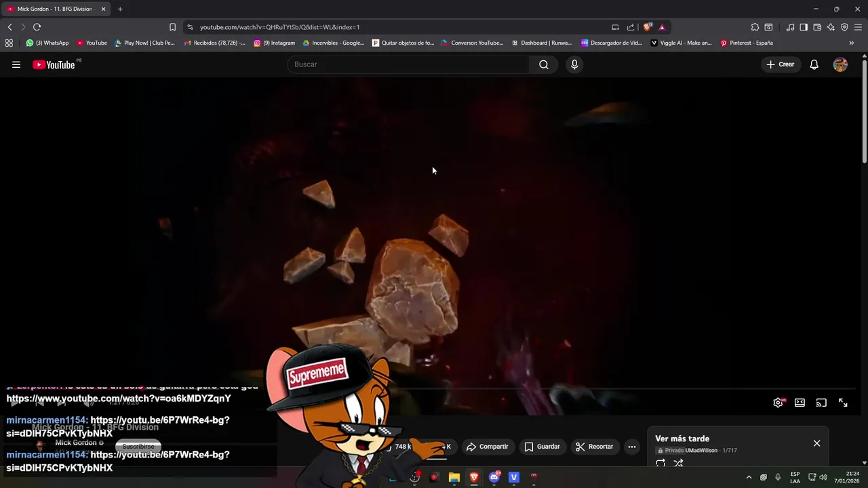This screenshot has height=488, width=868.
Task: Open the YouTube guide hamburger menu
Action: [x=16, y=65]
